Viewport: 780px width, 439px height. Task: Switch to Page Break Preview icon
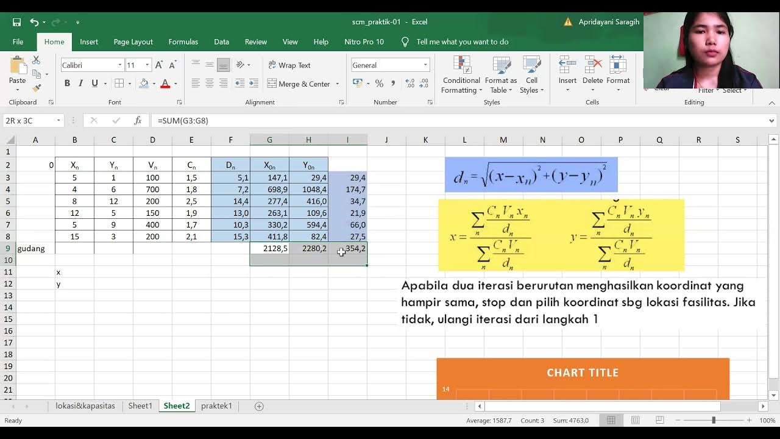[x=659, y=421]
